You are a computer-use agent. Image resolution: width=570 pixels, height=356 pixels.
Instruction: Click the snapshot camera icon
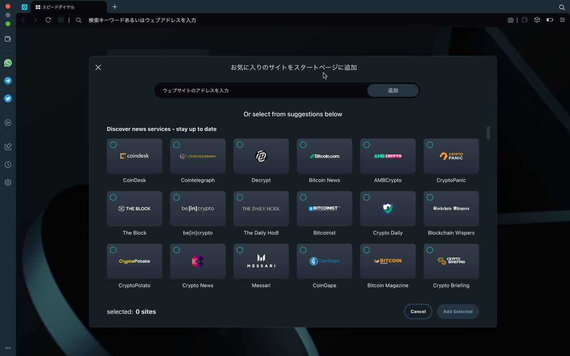point(510,20)
